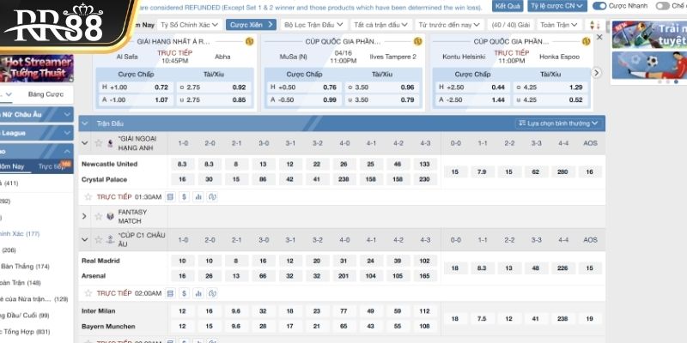687x343 pixels.
Task: Expand the League sidebar group
Action: [36, 133]
